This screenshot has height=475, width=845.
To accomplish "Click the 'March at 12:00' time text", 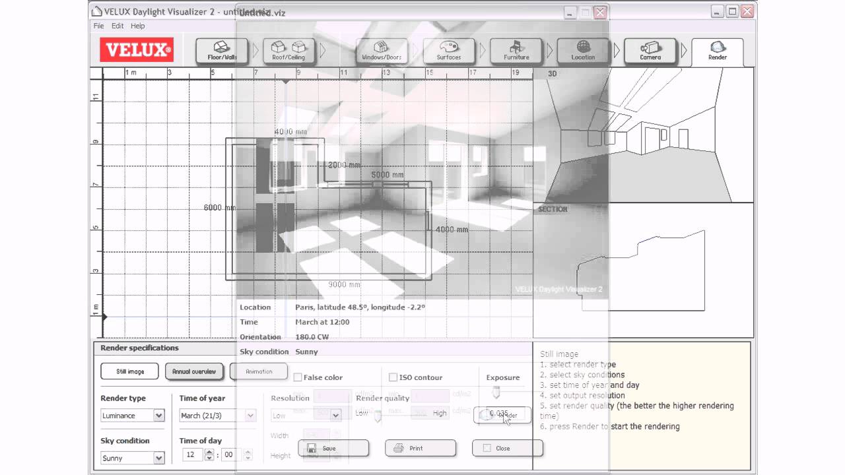I will click(x=322, y=322).
